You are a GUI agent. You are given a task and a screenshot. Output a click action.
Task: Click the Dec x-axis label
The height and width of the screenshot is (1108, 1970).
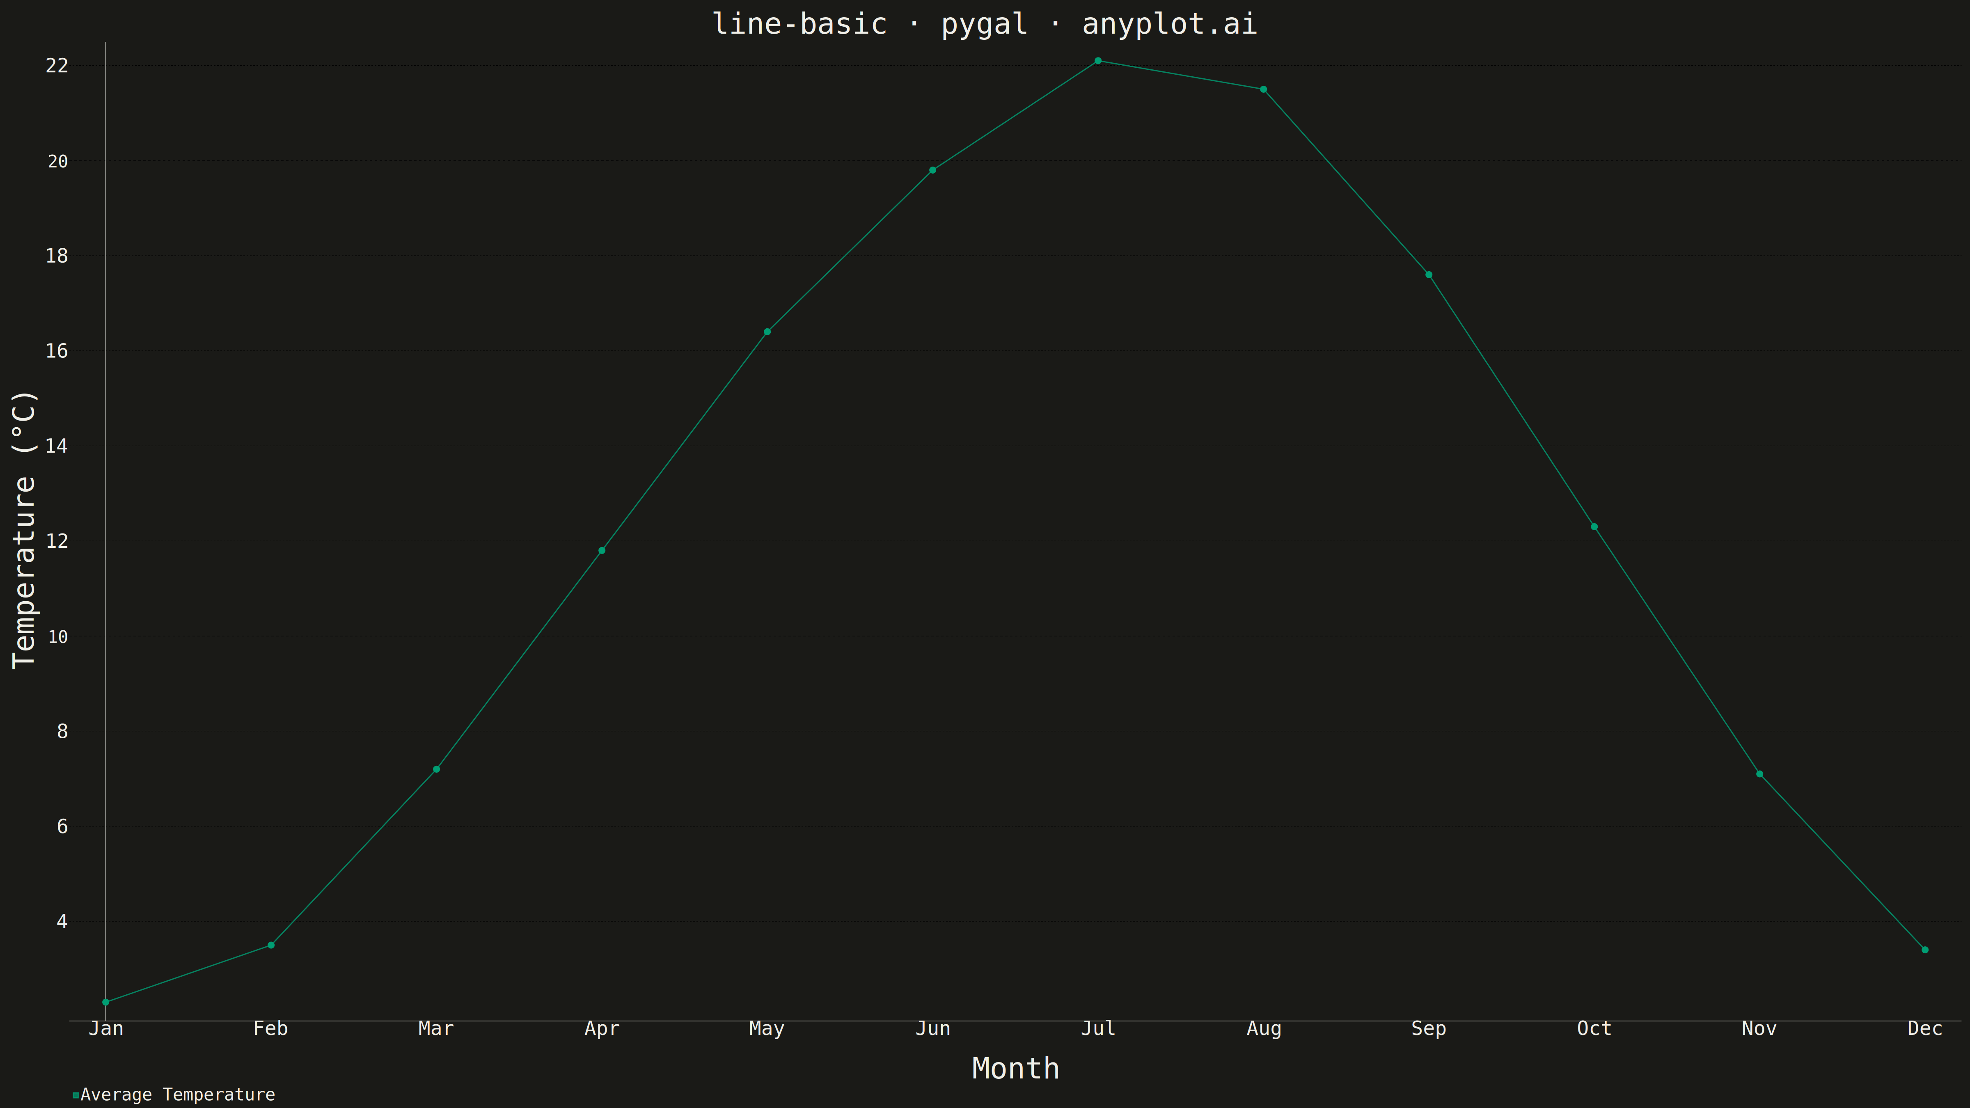coord(1925,1029)
